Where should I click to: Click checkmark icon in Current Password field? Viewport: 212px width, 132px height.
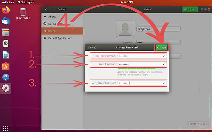click(x=163, y=56)
